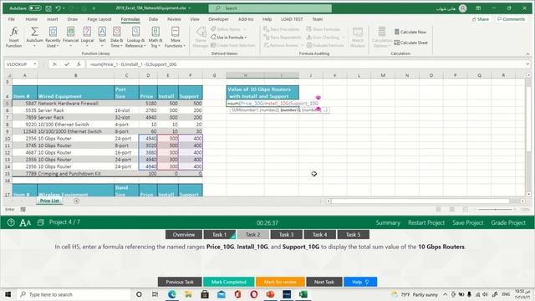Open Microsoft Edge from taskbar
This screenshot has height=301, width=535.
[171, 294]
